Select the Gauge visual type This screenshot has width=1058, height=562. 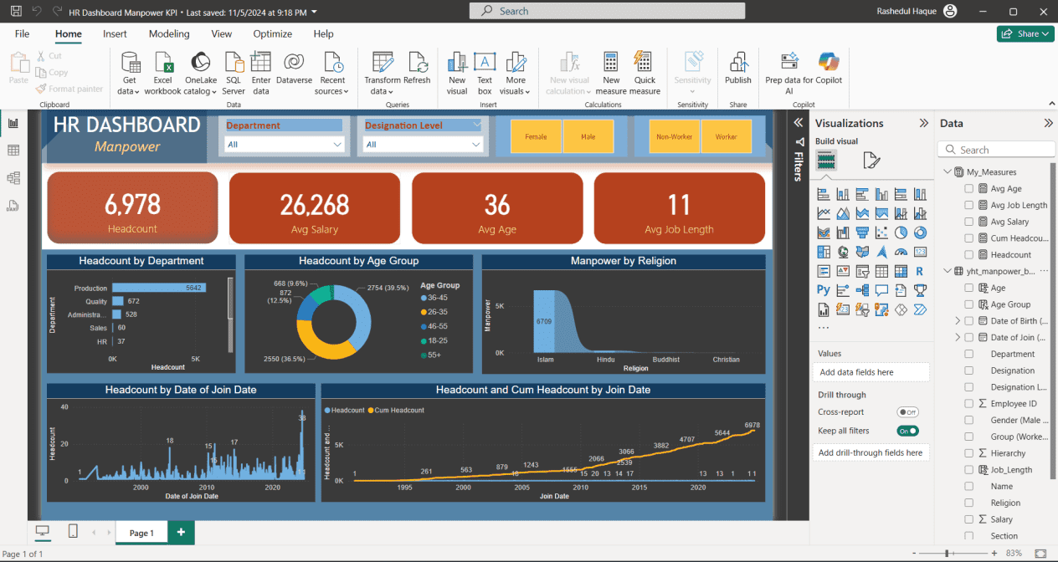(x=901, y=252)
